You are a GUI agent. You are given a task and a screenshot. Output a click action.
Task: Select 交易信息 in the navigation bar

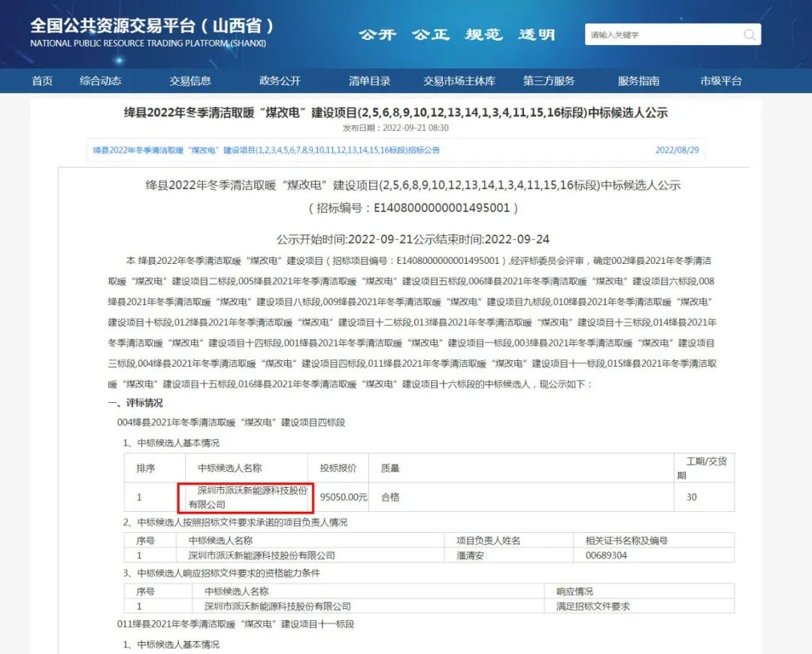point(190,81)
